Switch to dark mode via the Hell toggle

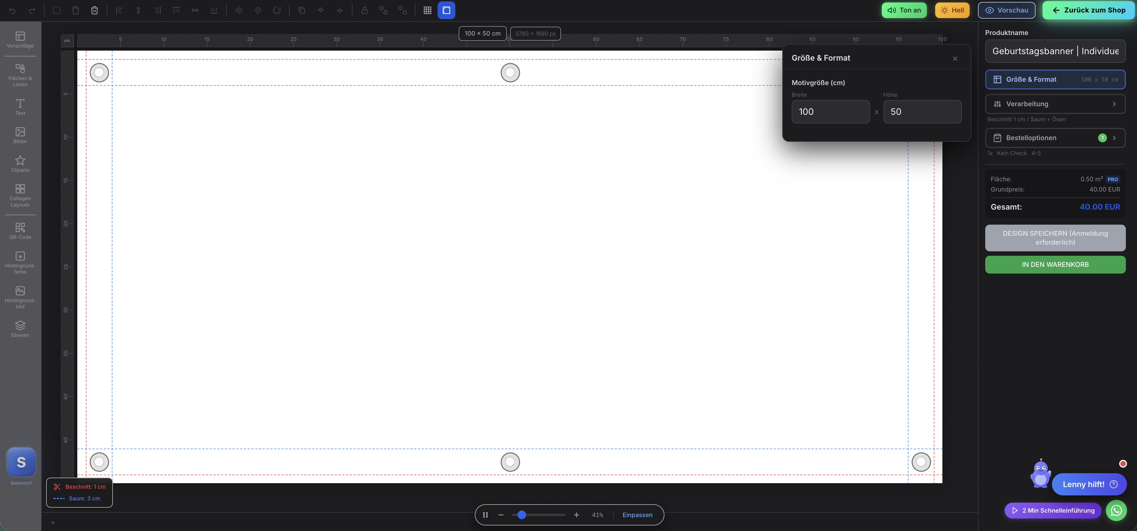[x=952, y=10]
